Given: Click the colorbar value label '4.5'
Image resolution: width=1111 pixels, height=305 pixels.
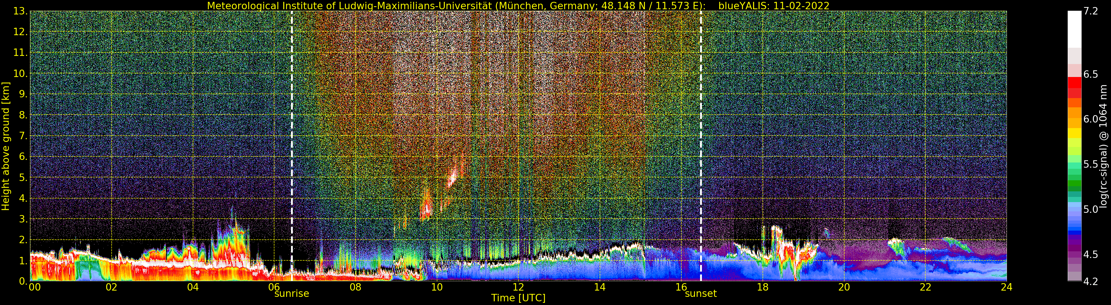Looking at the screenshot, I should 1090,255.
